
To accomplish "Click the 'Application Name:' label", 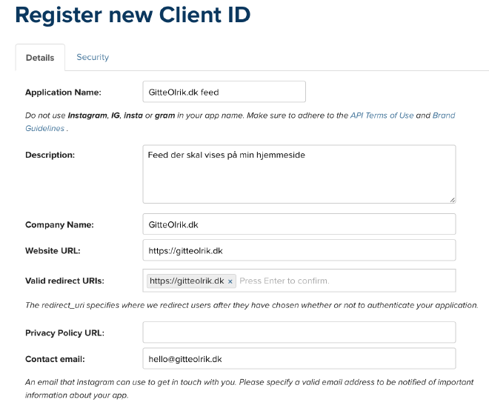I will 63,93.
